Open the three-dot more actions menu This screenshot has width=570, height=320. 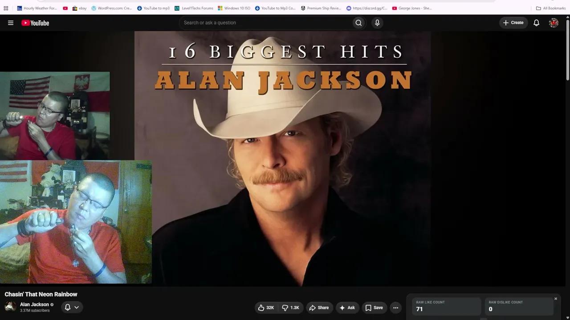(395, 308)
